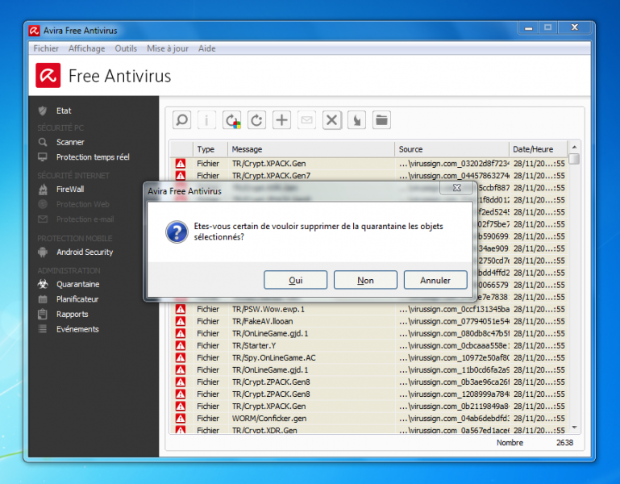Confirm deletion with the Oui button
Screen dimensions: 620x484
(x=295, y=280)
